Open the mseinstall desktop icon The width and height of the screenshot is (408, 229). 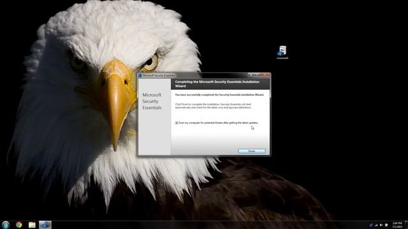[x=282, y=52]
